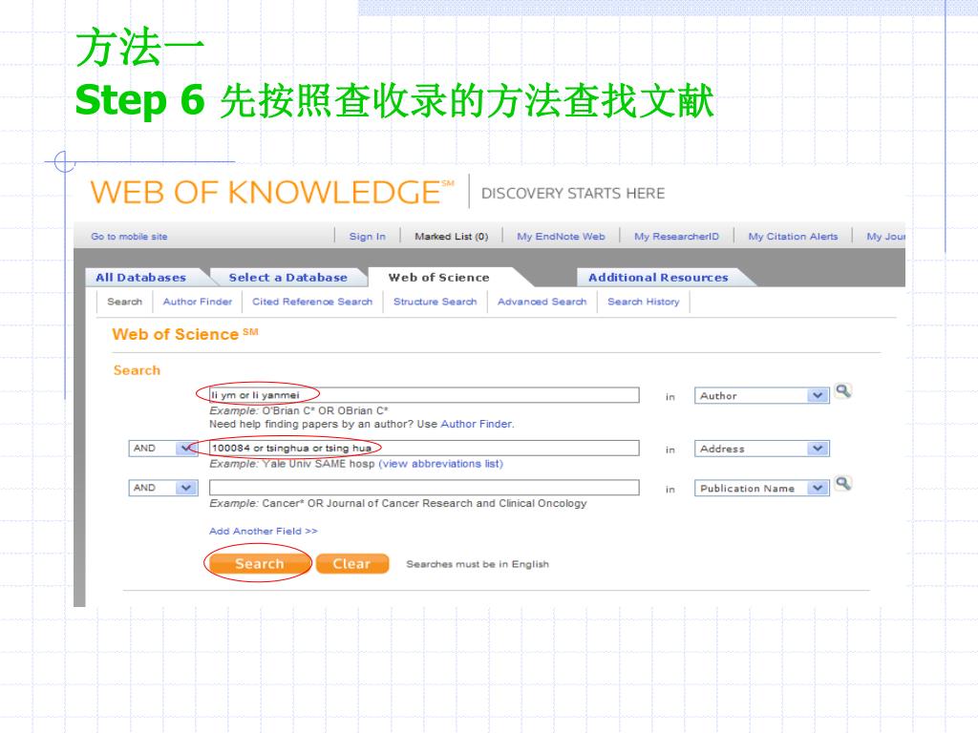Image resolution: width=978 pixels, height=733 pixels.
Task: Open the Publication Name field dropdown
Action: (761, 488)
